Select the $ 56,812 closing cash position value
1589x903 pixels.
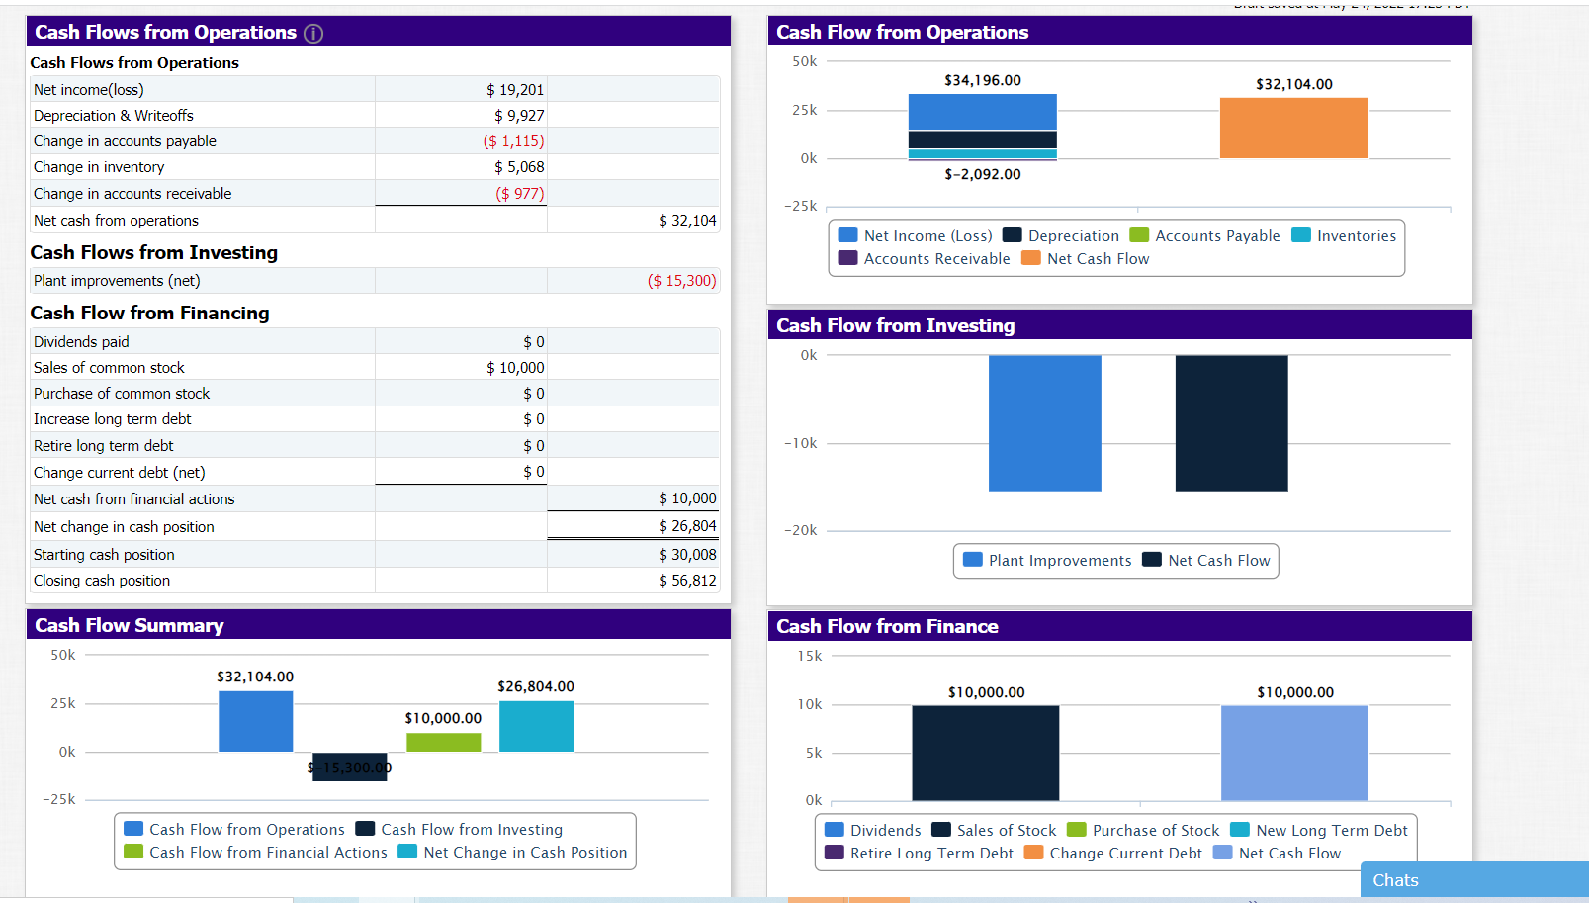click(x=687, y=580)
